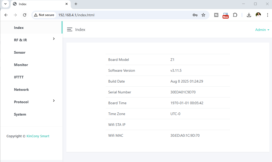Screen dimensions: 272x162
Task: Open the KinCony Smart link
Action: (x=38, y=136)
